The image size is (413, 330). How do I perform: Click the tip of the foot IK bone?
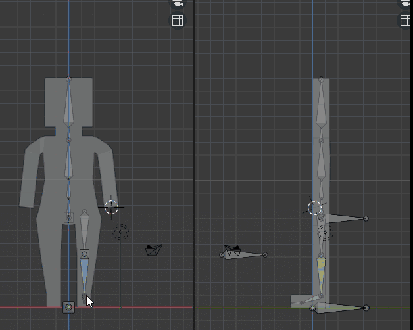tap(366, 308)
